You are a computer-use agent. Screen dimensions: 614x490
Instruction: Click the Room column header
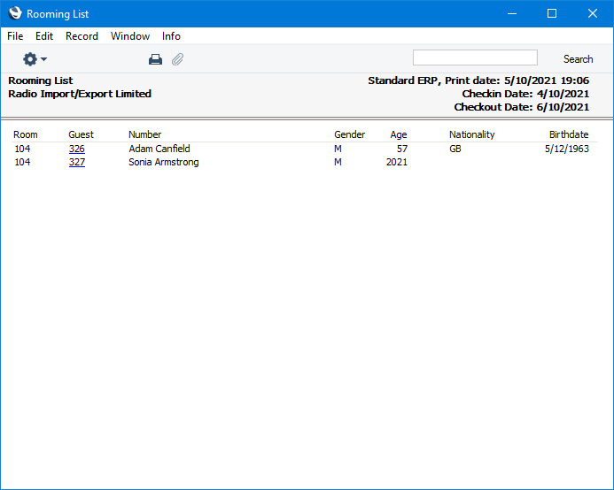[x=26, y=134]
